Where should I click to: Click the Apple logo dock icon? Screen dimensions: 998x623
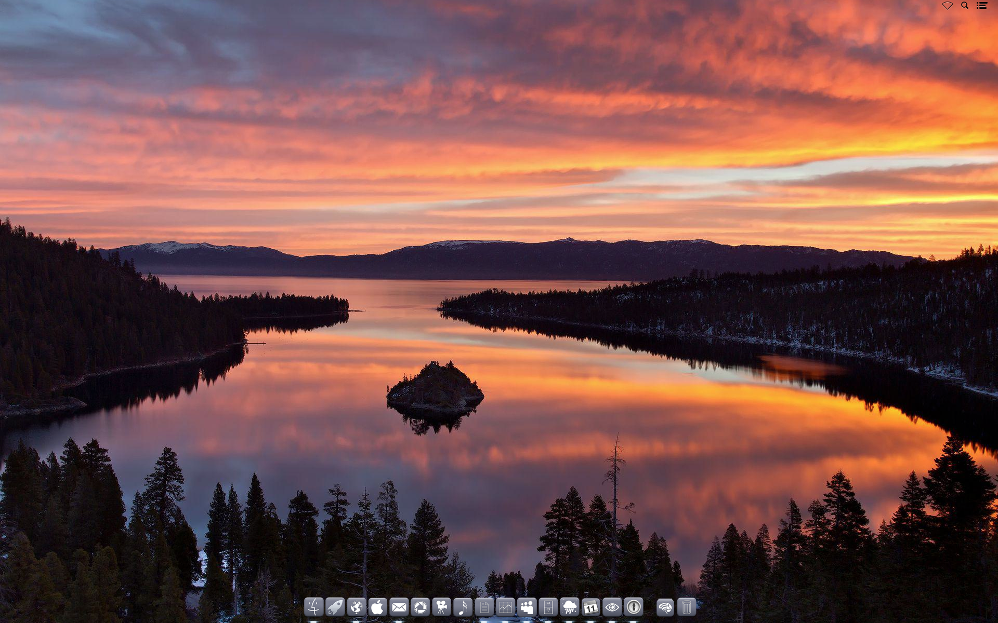tap(377, 606)
